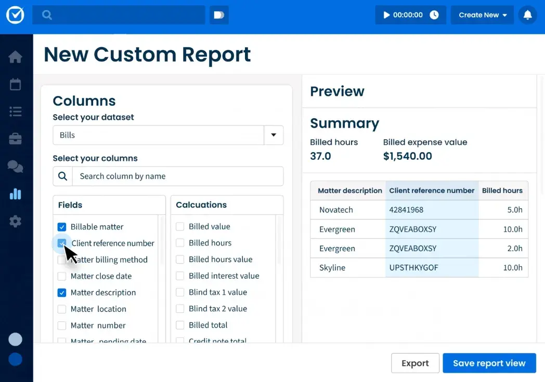The image size is (545, 382).
Task: Open Settings from the sidebar gear
Action: point(16,221)
